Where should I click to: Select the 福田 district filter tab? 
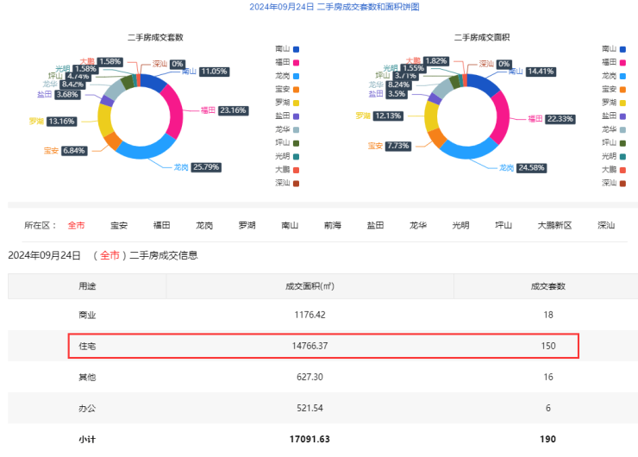click(x=161, y=225)
